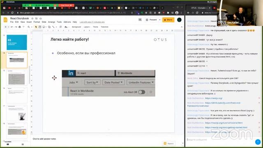Viewport: 263px width, 148px height.
Task: Click the Add comment icon
Action: pos(61,27)
